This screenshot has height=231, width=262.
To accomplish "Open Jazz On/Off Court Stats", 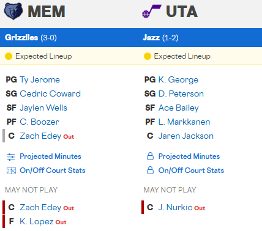I will 191,170.
